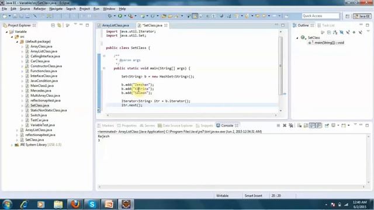
Task: Collapse the SetClass node in Outline
Action: [297, 38]
